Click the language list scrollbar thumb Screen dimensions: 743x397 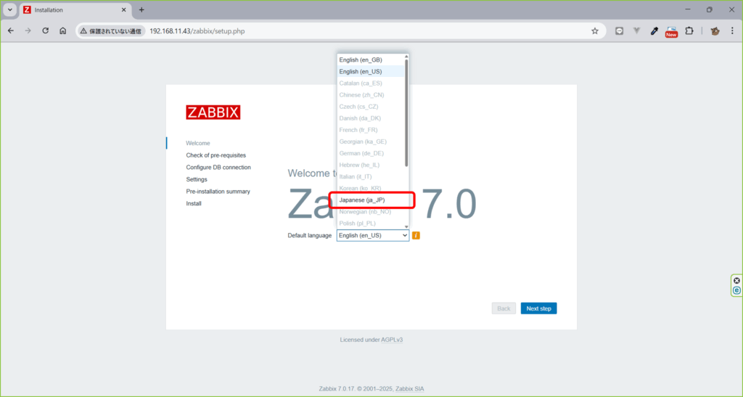pyautogui.click(x=406, y=112)
